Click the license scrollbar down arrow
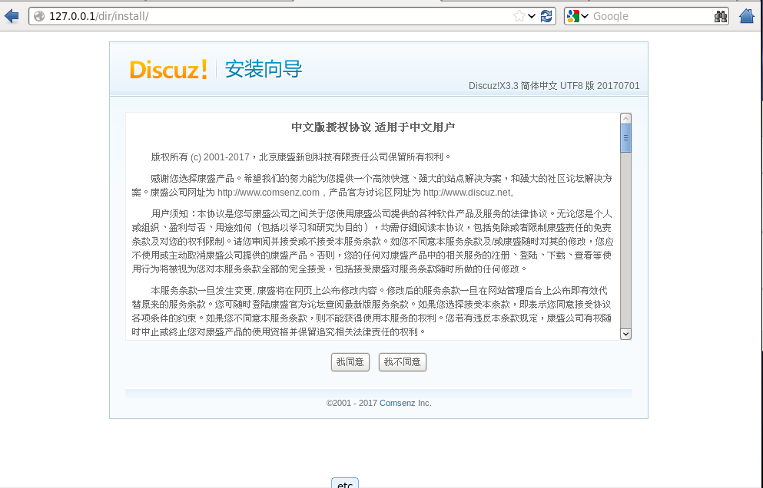763x488 pixels. coord(625,334)
